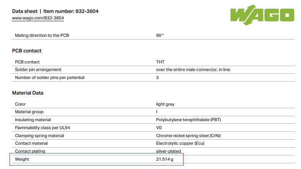Select 'over the entire male connector, in line'
This screenshot has width=301, height=169.
click(x=193, y=69)
